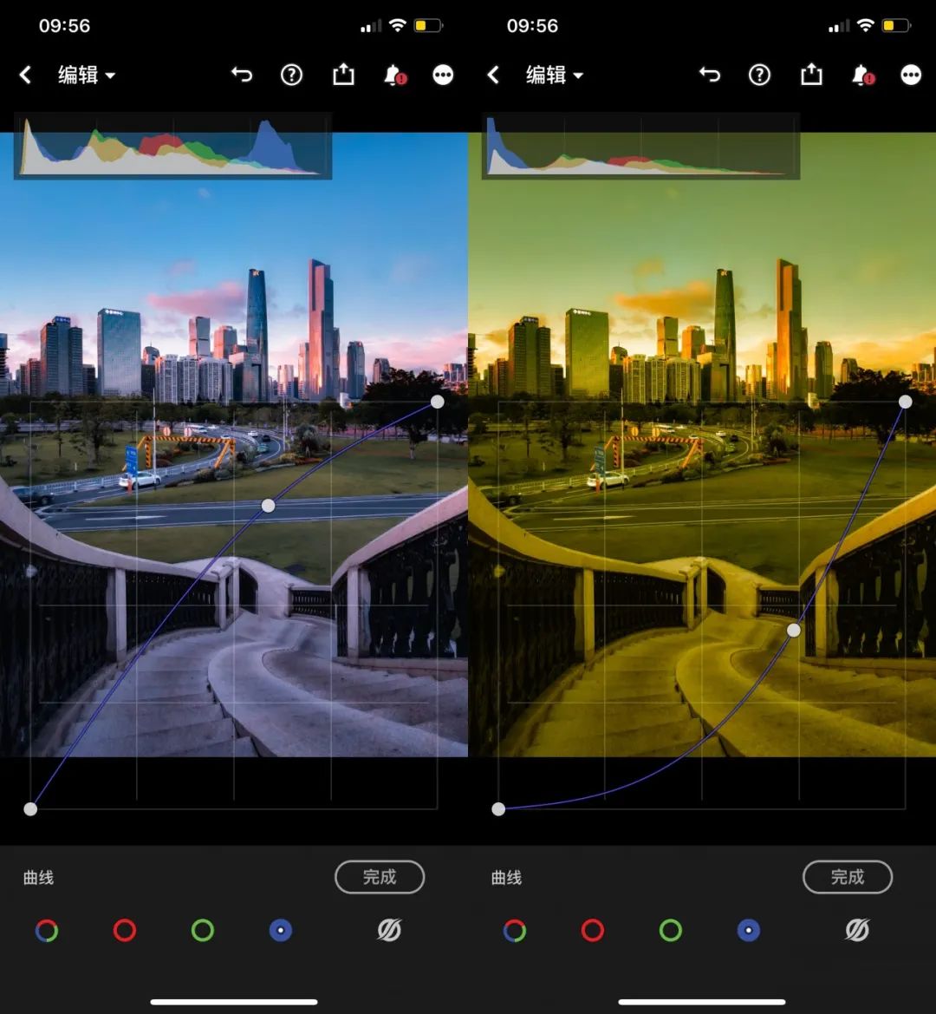Image resolution: width=936 pixels, height=1014 pixels.
Task: Open more options menu on left screen
Action: coord(443,75)
